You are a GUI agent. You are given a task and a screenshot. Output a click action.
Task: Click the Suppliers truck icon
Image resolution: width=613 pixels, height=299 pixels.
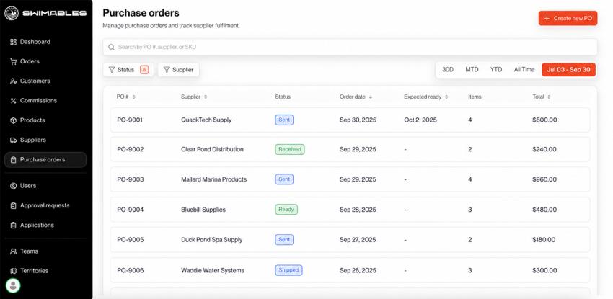(x=13, y=140)
